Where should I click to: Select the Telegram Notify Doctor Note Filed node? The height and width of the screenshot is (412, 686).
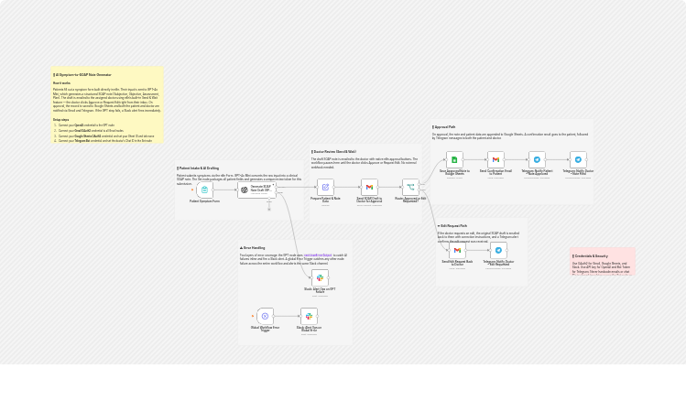(578, 159)
